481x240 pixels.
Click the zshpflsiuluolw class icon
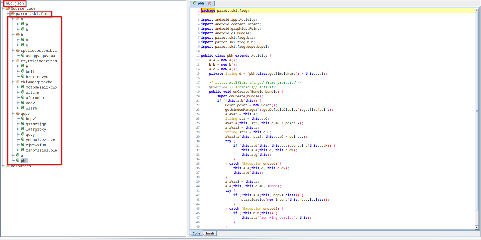tap(23, 150)
